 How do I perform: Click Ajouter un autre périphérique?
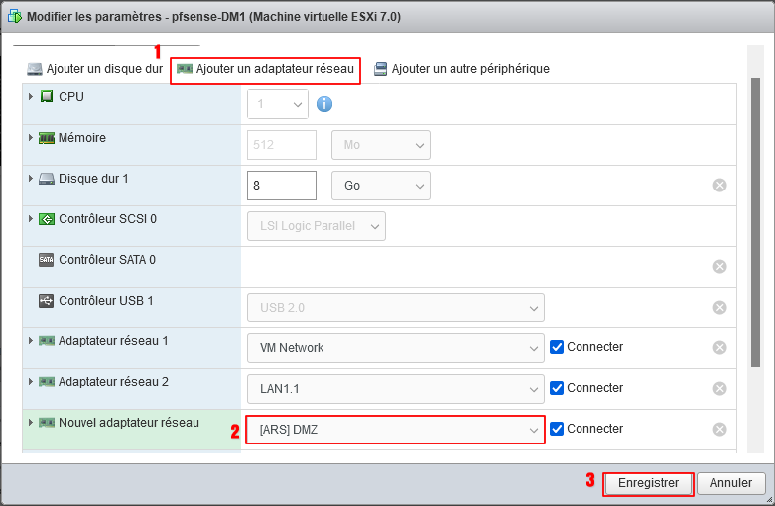[461, 69]
